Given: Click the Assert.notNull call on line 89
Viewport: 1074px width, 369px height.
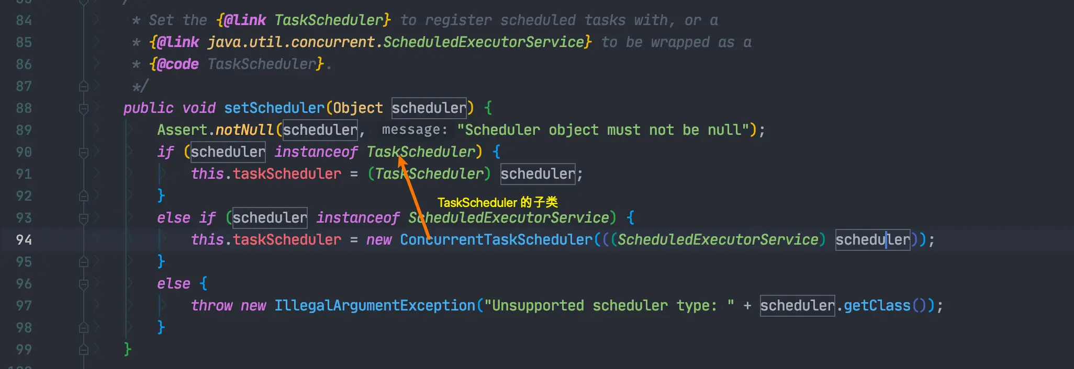Looking at the screenshot, I should coord(216,130).
